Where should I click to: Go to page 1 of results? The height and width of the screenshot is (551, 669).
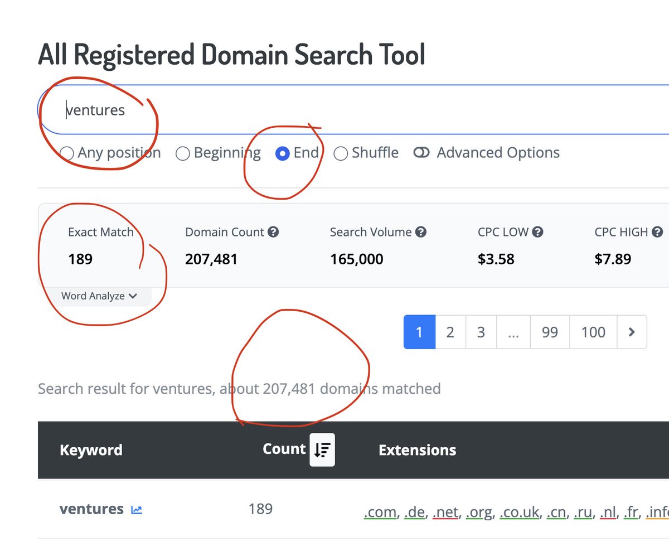419,332
